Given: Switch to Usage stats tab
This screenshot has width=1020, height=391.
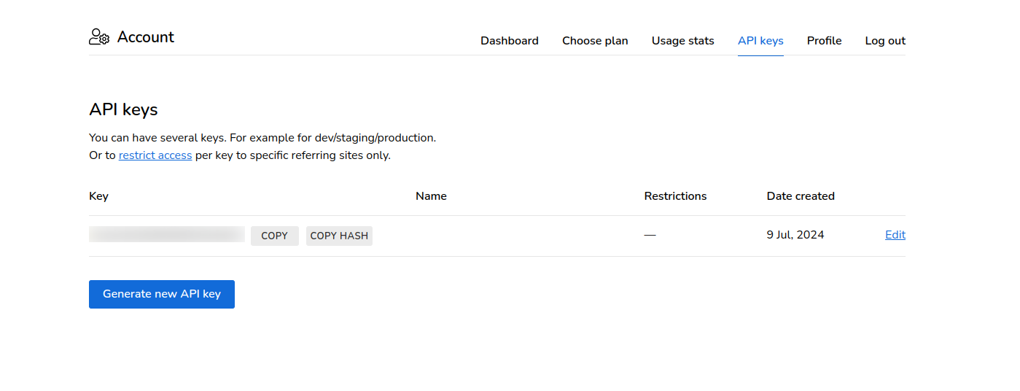Looking at the screenshot, I should click(x=682, y=41).
